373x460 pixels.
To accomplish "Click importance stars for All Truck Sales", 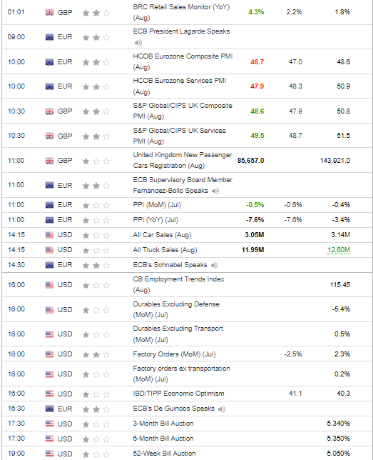I will [96, 250].
